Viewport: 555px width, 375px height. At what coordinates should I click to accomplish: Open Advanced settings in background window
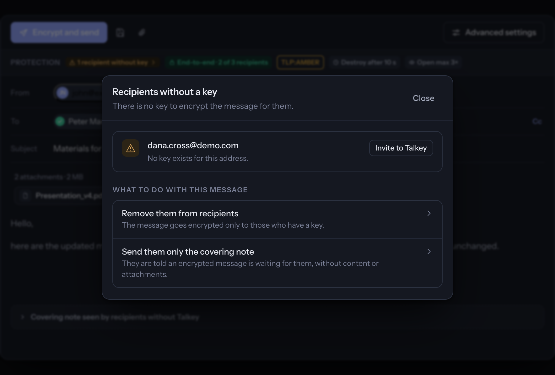click(x=494, y=33)
